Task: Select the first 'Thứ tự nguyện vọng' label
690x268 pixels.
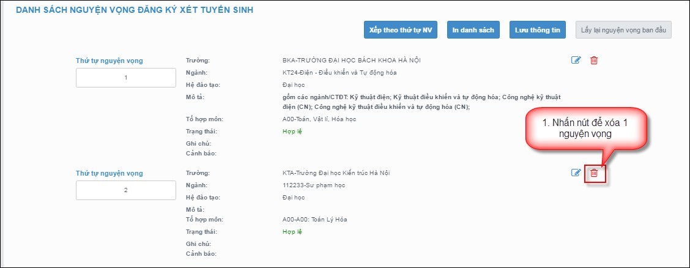Action: 109,61
